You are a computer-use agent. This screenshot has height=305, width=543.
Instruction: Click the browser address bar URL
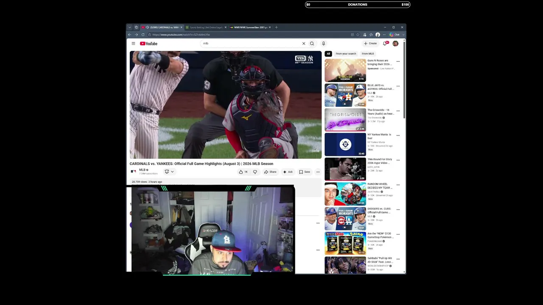pyautogui.click(x=181, y=35)
